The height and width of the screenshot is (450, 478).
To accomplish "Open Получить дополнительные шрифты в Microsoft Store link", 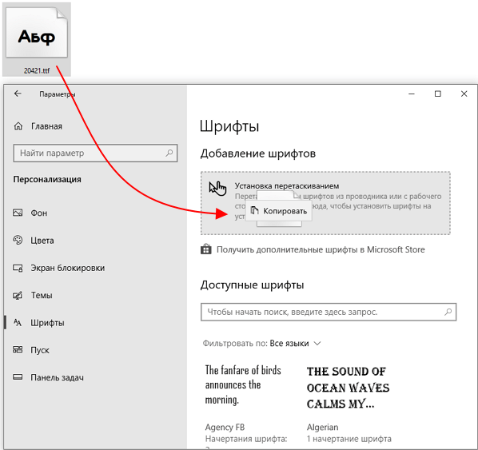I will coord(321,249).
